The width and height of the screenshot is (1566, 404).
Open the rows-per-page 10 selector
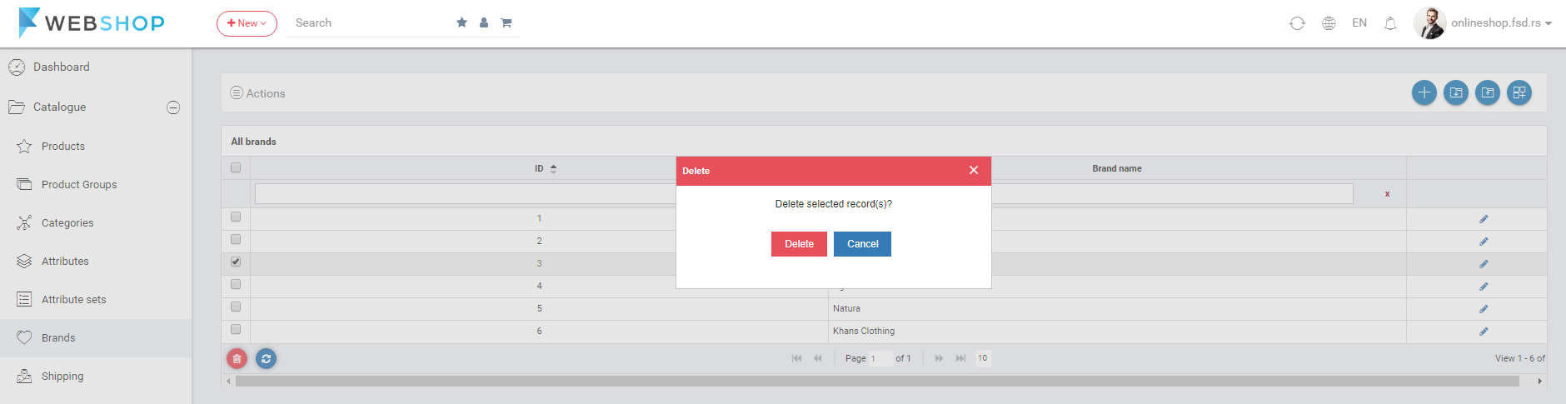point(983,358)
